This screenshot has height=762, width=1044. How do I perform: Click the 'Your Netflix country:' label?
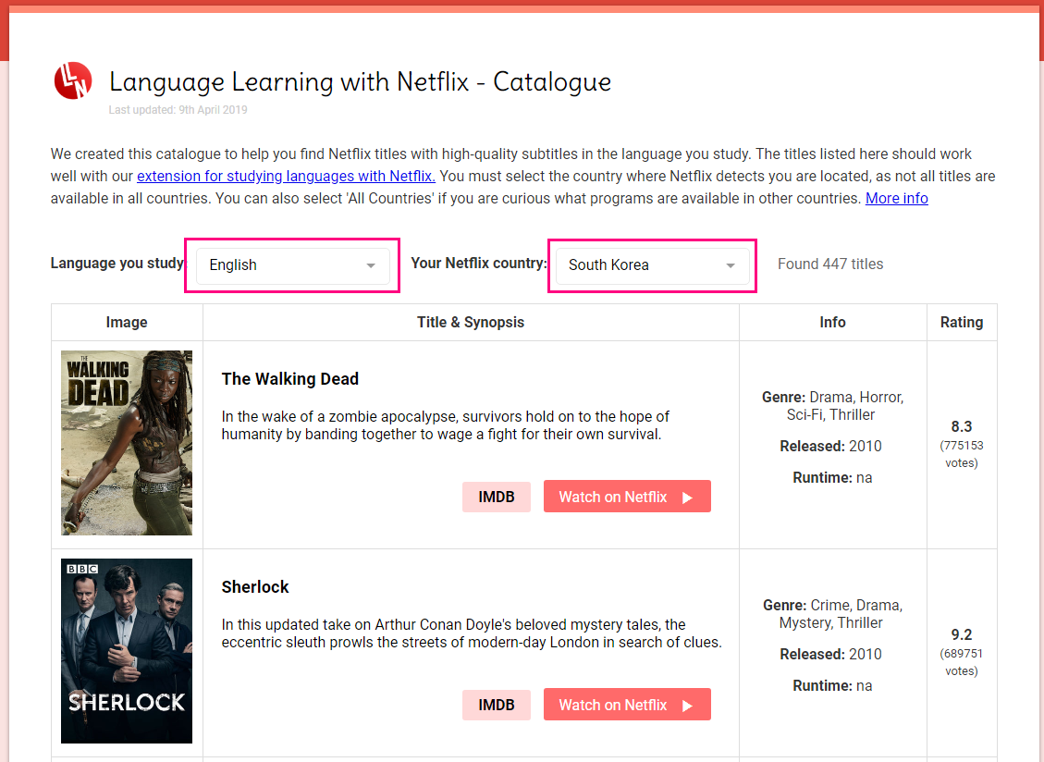(x=479, y=264)
